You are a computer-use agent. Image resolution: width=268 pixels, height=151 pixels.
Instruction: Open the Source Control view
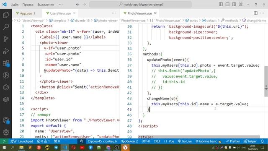(x=6, y=39)
